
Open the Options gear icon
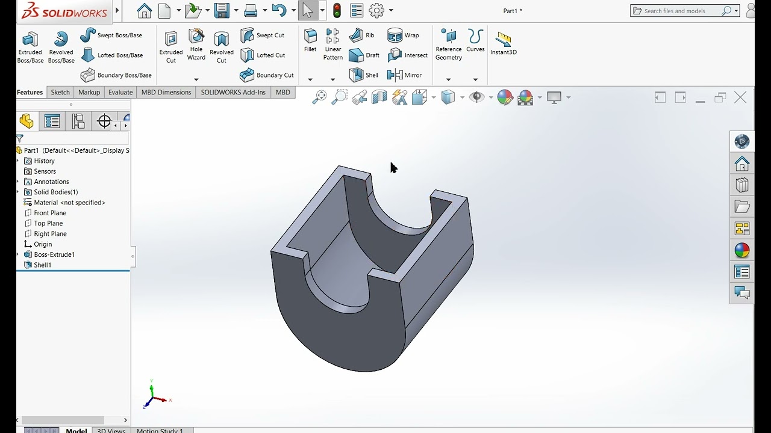click(x=376, y=10)
